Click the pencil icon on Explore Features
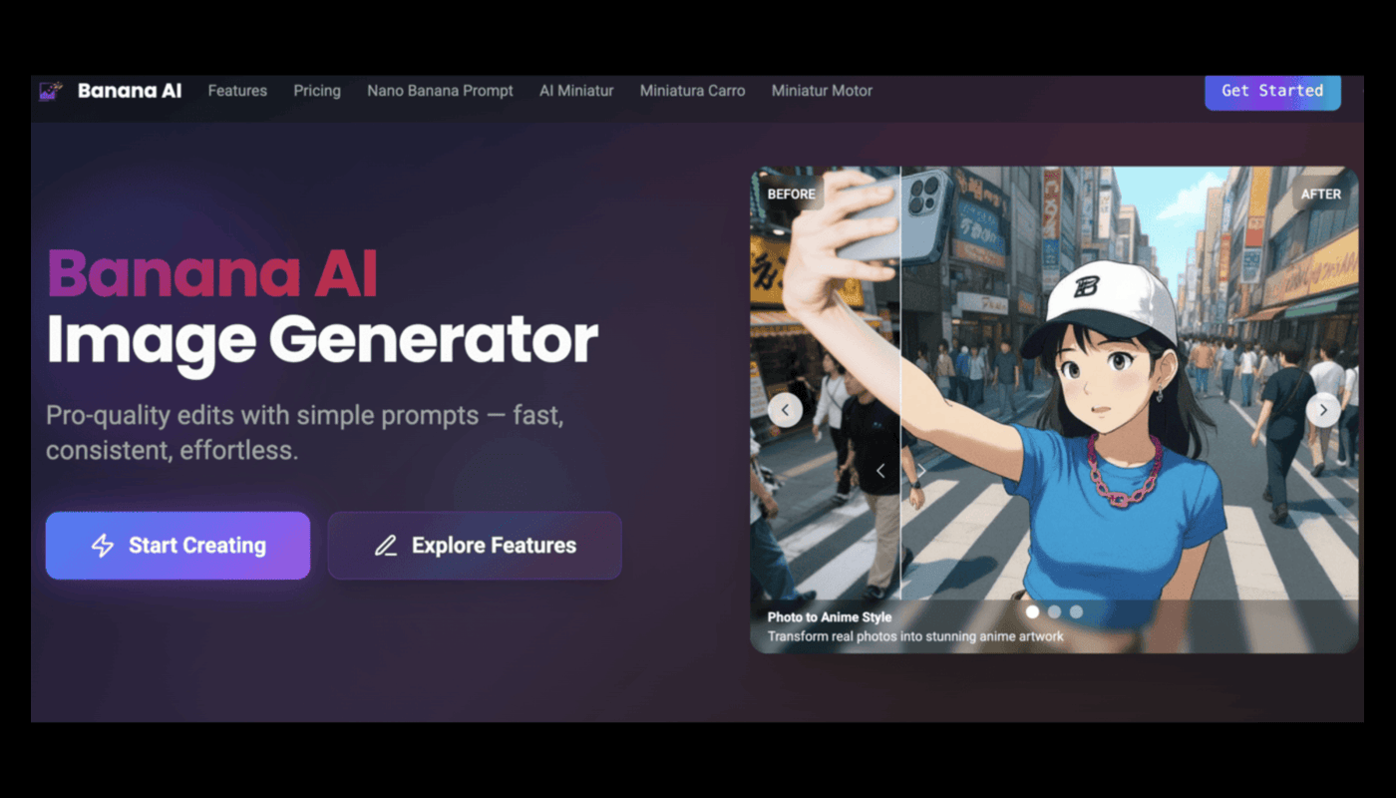The image size is (1396, 798). point(387,545)
